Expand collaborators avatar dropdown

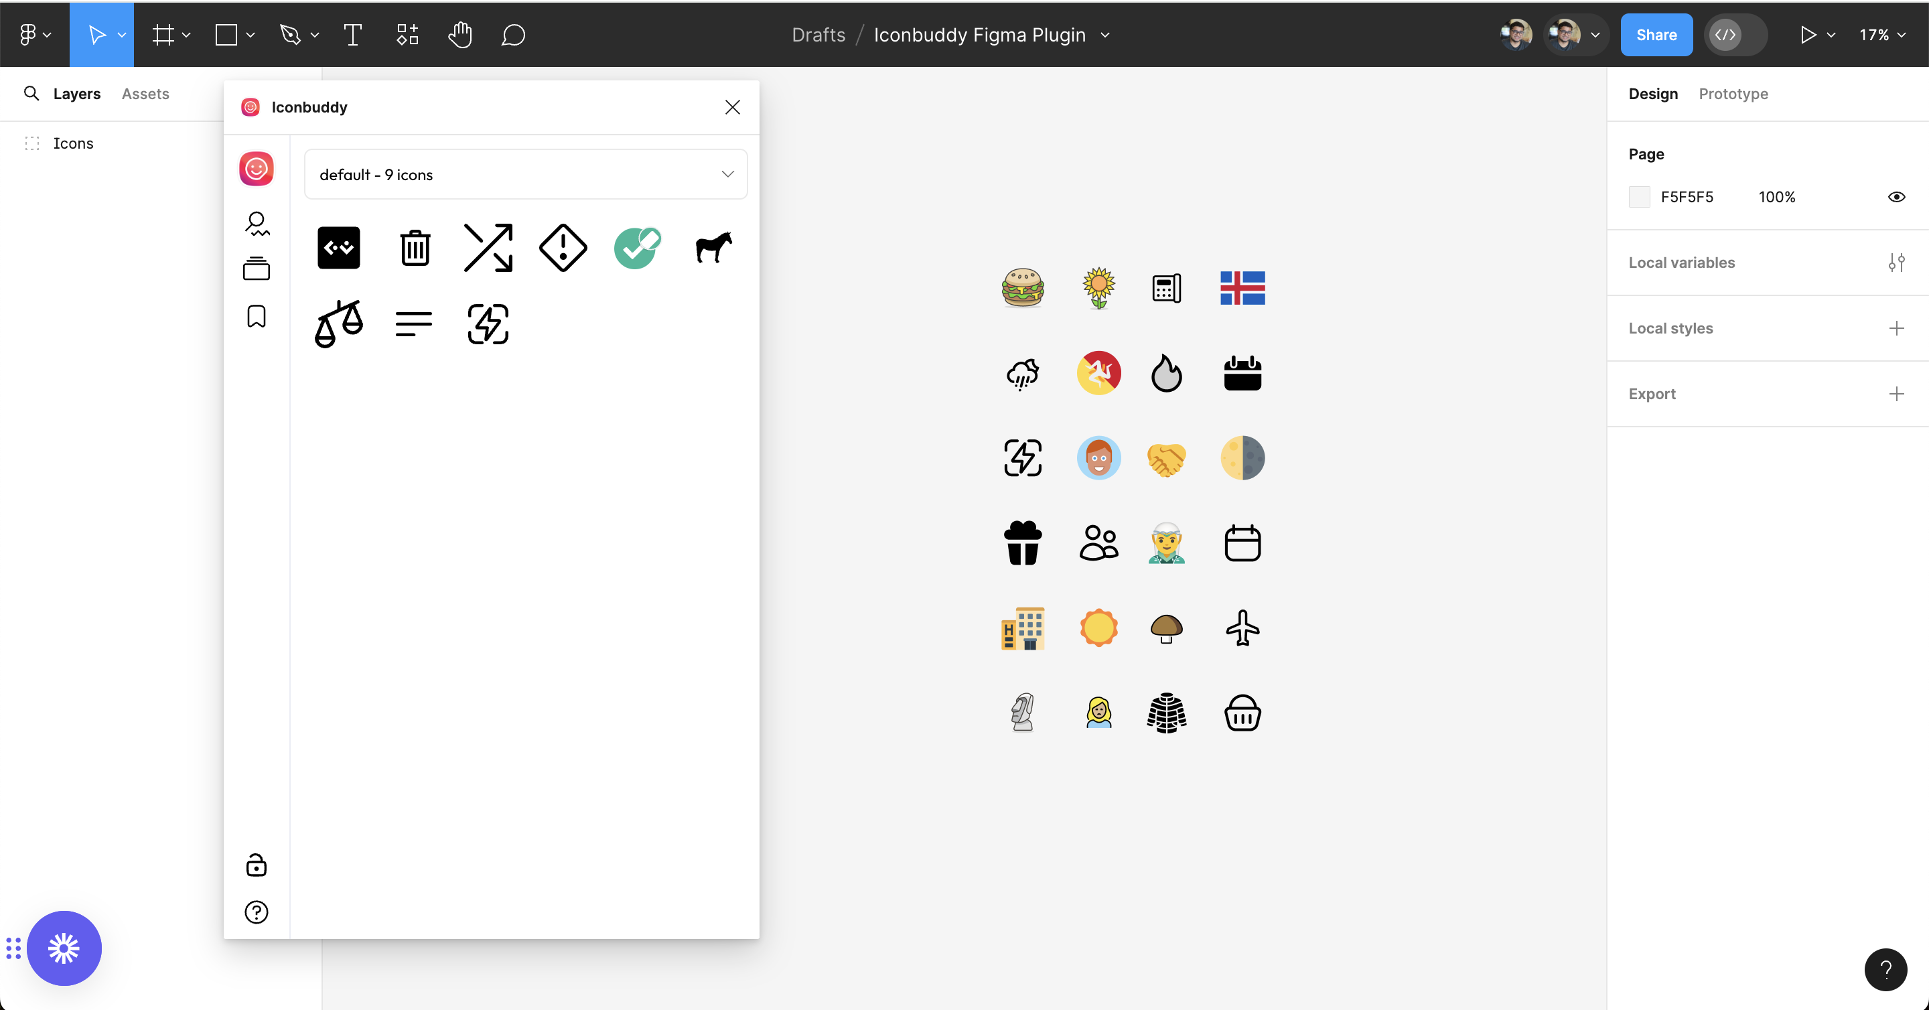pos(1595,34)
